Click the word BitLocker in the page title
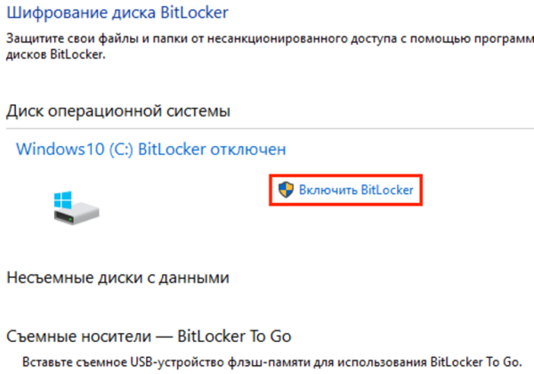 pyautogui.click(x=193, y=12)
